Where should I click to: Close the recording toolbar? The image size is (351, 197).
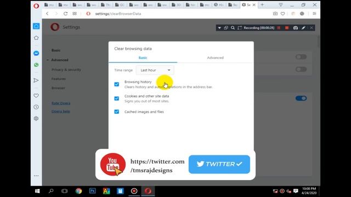tap(312, 28)
